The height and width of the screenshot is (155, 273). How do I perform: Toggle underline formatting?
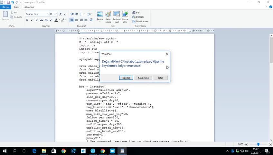(37, 20)
